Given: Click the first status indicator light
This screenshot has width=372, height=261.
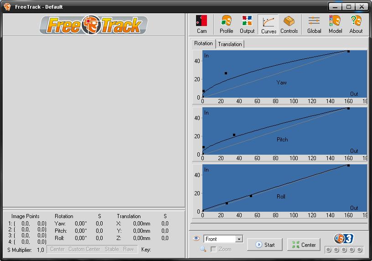Looking at the screenshot, I should (329, 250).
